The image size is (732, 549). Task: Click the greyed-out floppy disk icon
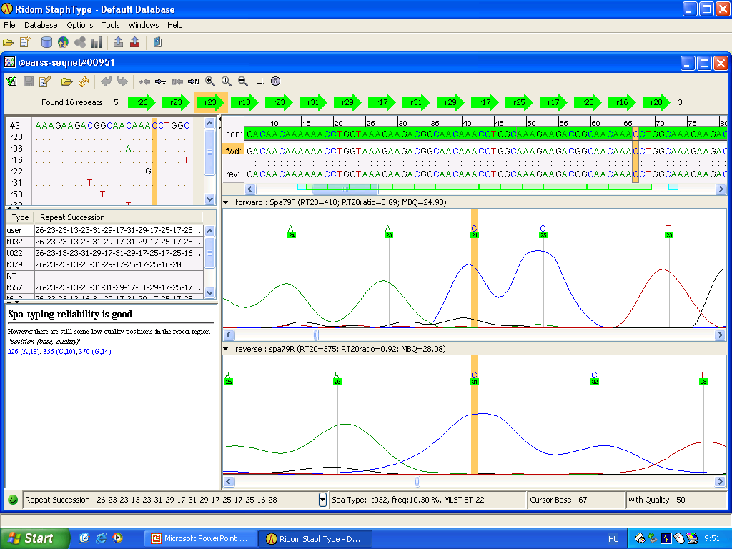[x=29, y=81]
